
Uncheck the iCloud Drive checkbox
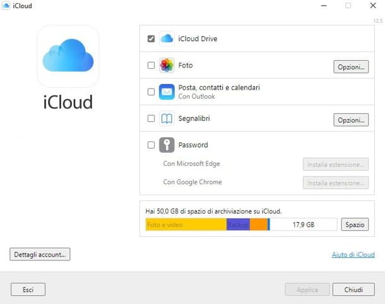point(151,39)
